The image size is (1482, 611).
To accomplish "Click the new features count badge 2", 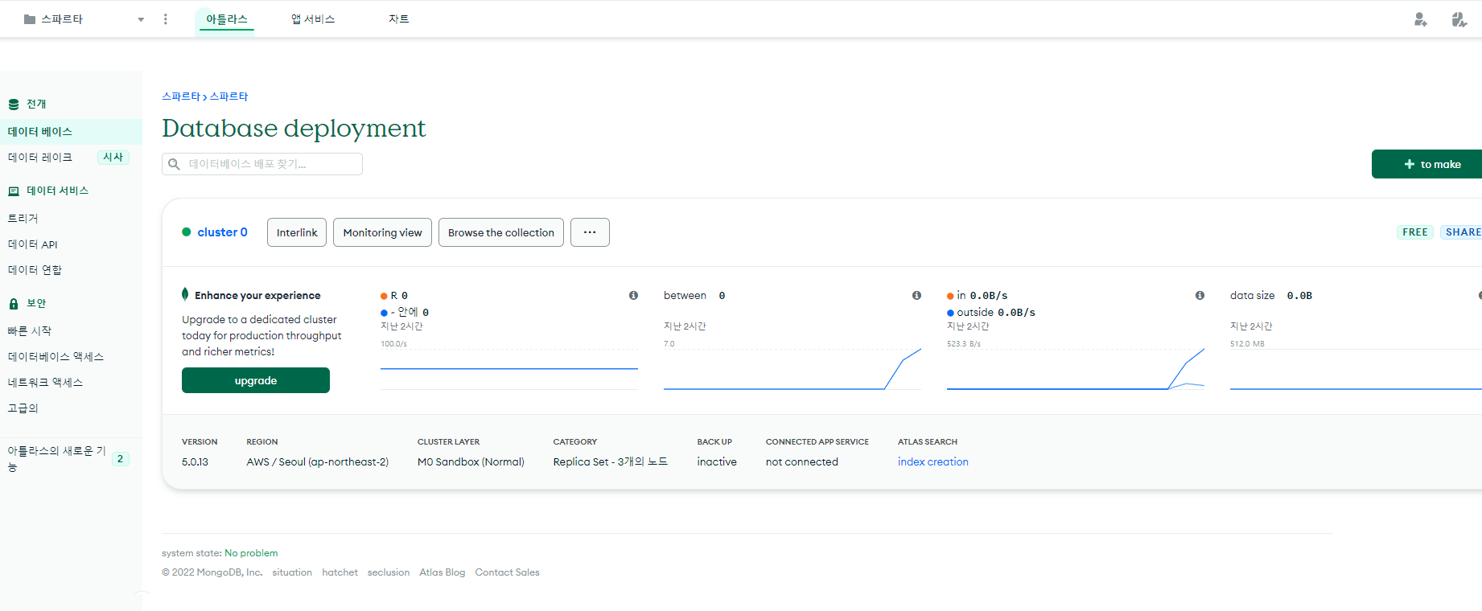I will pos(120,459).
